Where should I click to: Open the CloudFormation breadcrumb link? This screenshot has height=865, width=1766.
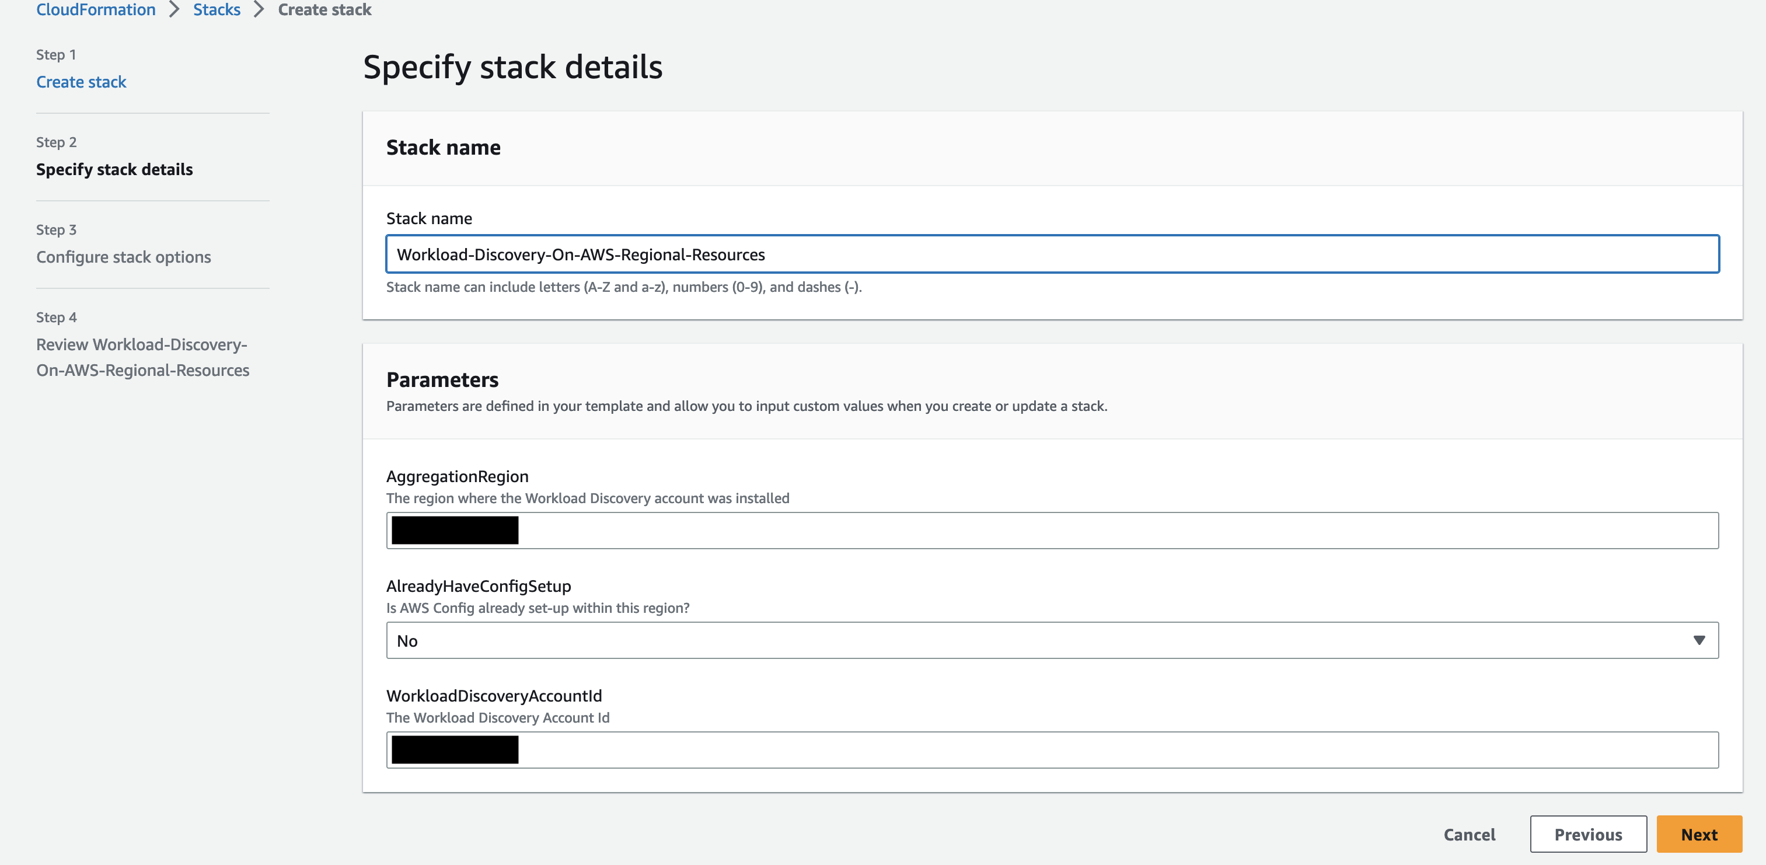click(95, 9)
